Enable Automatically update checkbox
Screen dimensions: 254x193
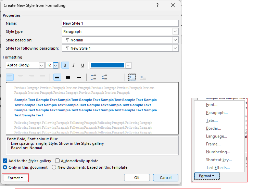coord(57,161)
